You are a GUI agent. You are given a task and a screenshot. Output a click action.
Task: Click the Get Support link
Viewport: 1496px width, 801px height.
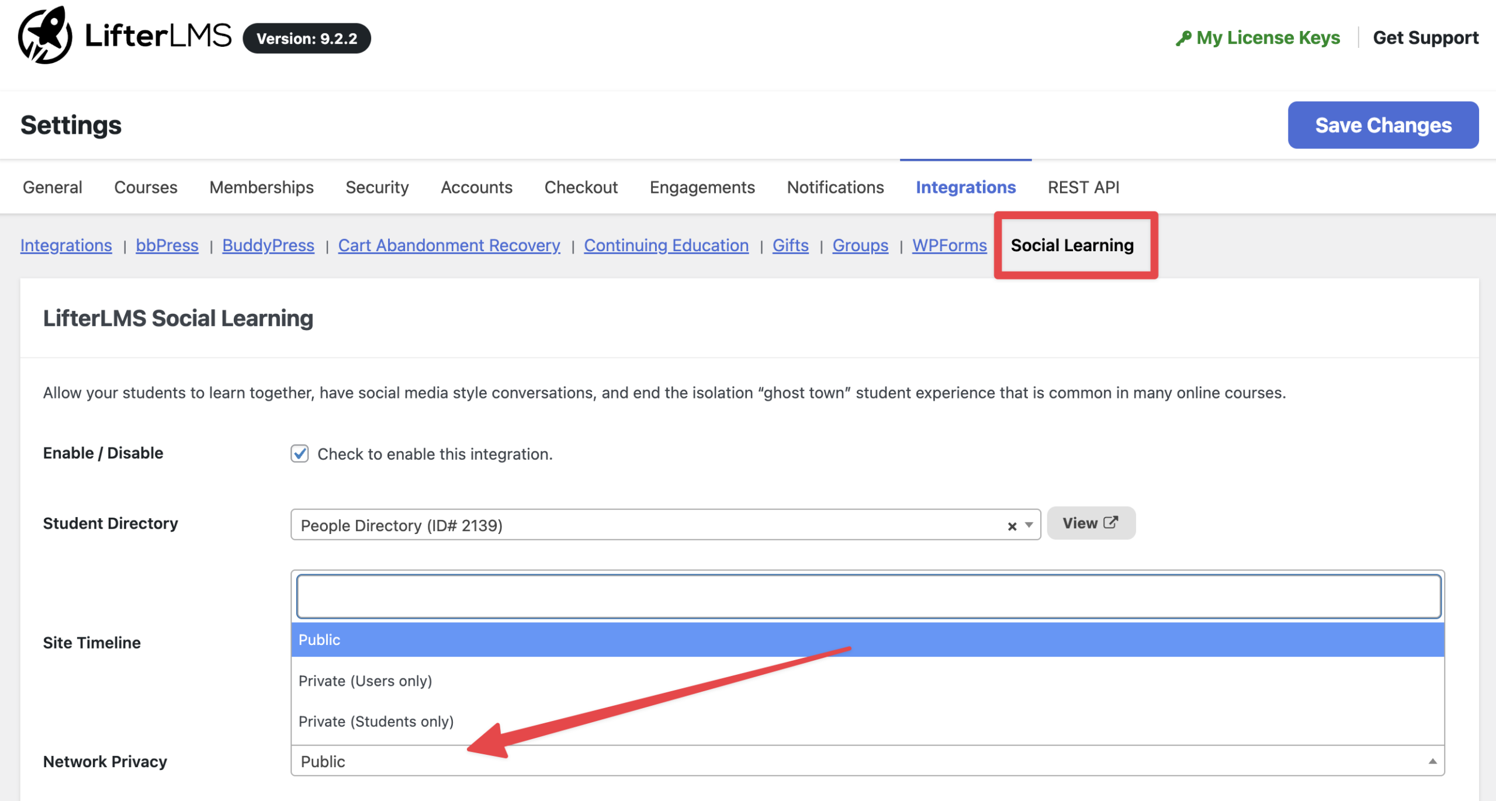[1425, 38]
